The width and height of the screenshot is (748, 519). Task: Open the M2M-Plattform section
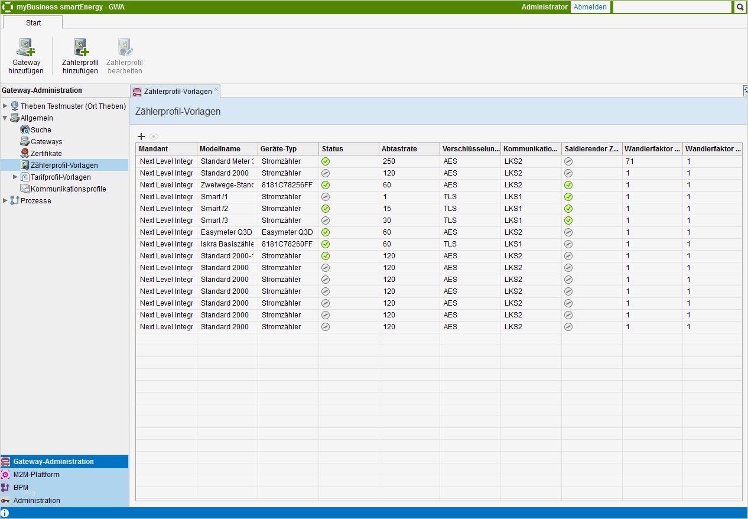36,475
